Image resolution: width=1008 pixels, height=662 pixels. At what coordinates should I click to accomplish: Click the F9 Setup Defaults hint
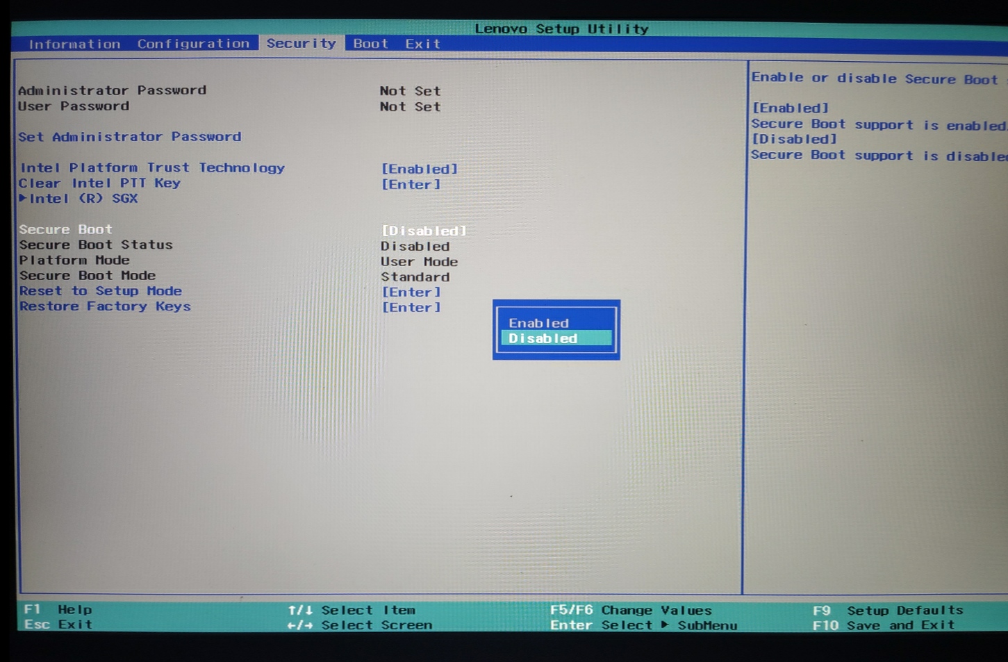point(888,611)
